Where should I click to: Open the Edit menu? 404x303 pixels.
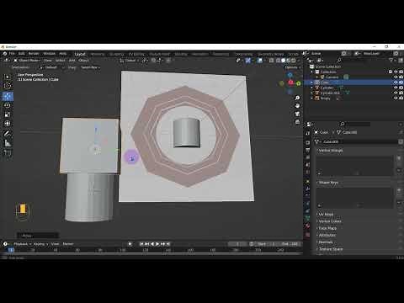22,54
